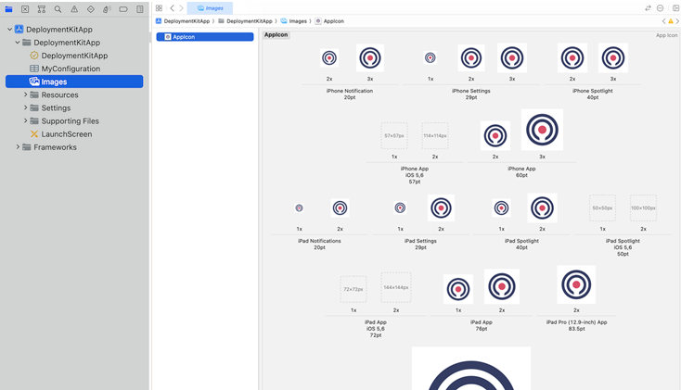Image resolution: width=681 pixels, height=390 pixels.
Task: Select iPhone Notification 2x icon slot
Action: tap(329, 57)
